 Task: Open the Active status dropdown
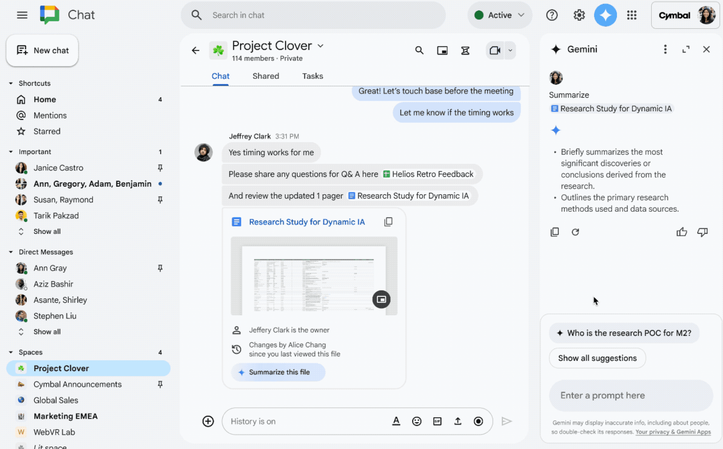coord(499,15)
